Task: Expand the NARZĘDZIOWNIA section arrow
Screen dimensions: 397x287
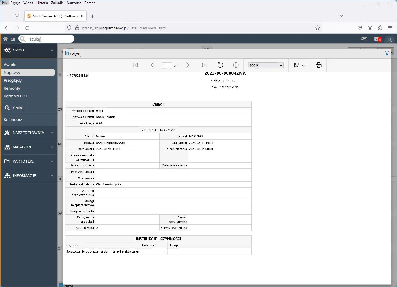Action: (x=52, y=133)
